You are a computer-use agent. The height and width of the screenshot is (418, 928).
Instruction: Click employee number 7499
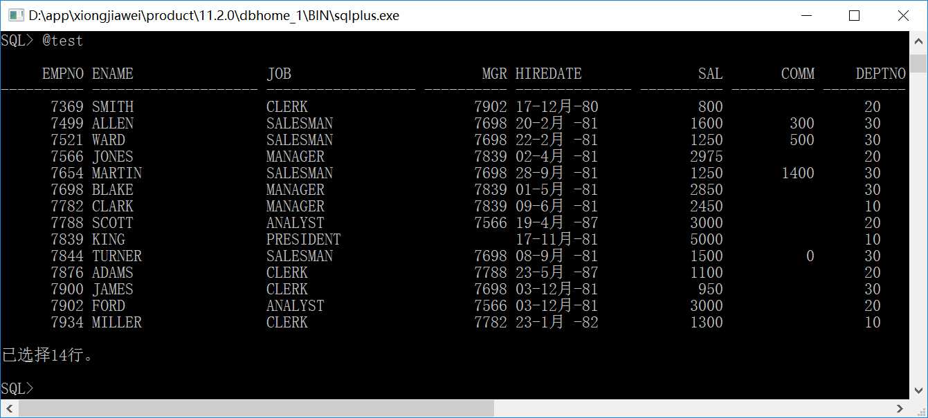tap(67, 124)
